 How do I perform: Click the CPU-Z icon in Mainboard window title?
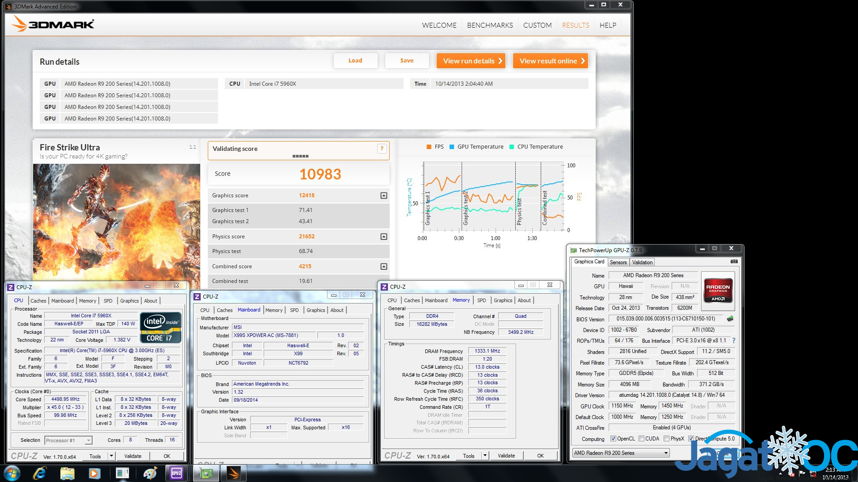click(x=197, y=296)
